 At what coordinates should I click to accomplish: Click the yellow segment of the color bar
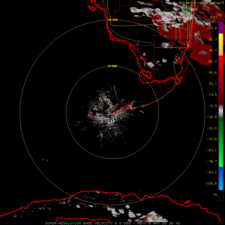pos(221,44)
